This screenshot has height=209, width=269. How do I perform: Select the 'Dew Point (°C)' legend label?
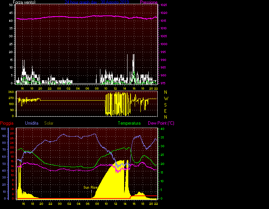161,123
